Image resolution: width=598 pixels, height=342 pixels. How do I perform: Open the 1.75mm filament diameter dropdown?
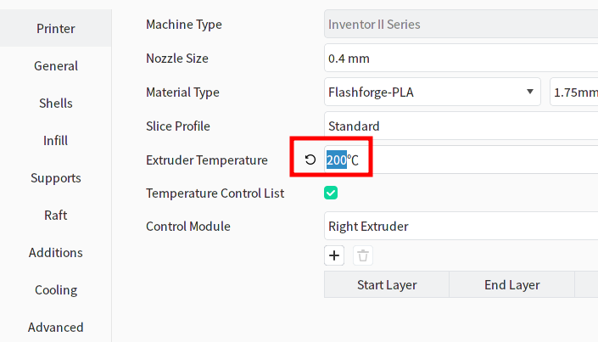(x=574, y=92)
